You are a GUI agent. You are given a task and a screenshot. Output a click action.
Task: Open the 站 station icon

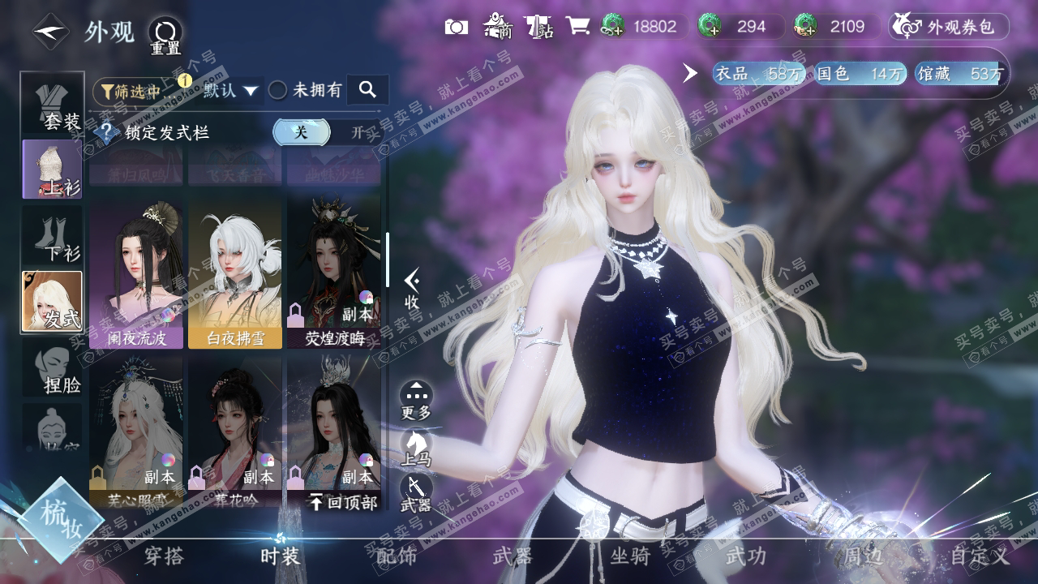pos(538,26)
